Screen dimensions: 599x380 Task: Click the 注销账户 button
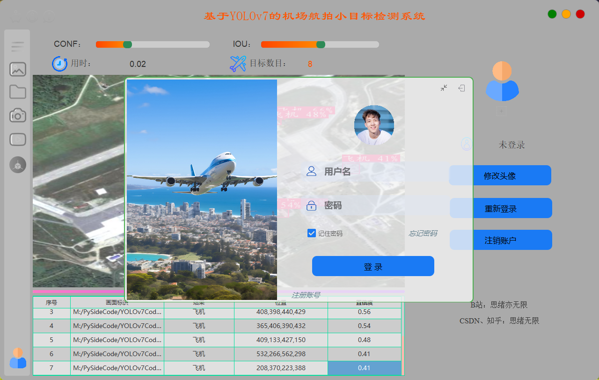coord(500,240)
